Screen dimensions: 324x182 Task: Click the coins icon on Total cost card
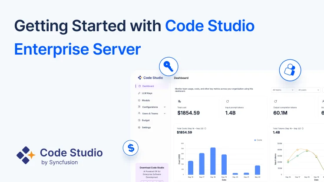click(179, 101)
